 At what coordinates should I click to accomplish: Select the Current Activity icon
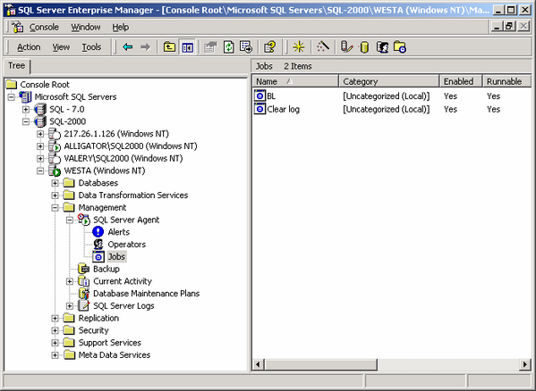83,281
